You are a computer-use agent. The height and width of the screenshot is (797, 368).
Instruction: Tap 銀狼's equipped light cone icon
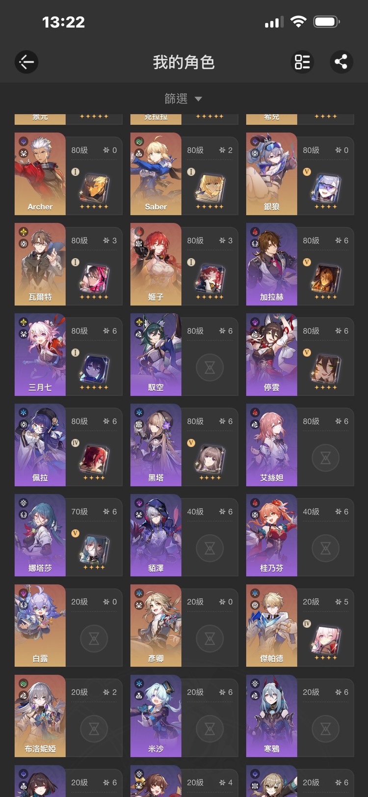[325, 188]
